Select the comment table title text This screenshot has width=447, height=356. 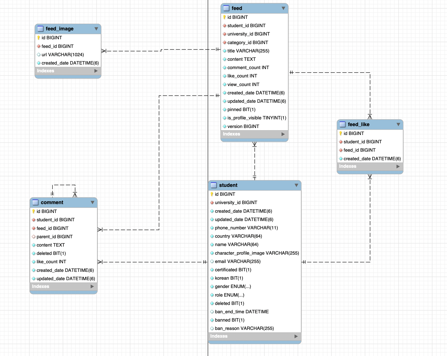click(x=52, y=202)
